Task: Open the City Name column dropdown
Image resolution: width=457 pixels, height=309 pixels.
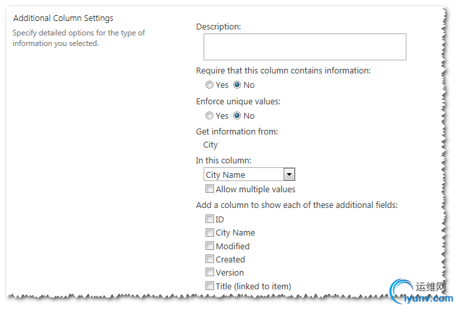Action: click(x=250, y=175)
